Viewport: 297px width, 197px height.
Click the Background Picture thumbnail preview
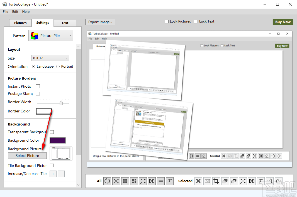pos(61,154)
